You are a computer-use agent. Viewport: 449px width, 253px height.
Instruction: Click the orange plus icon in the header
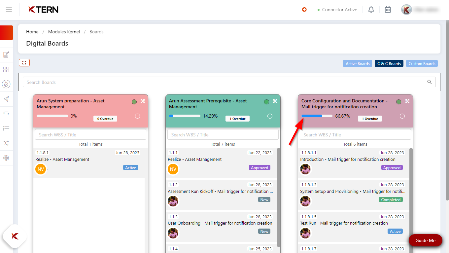point(304,10)
